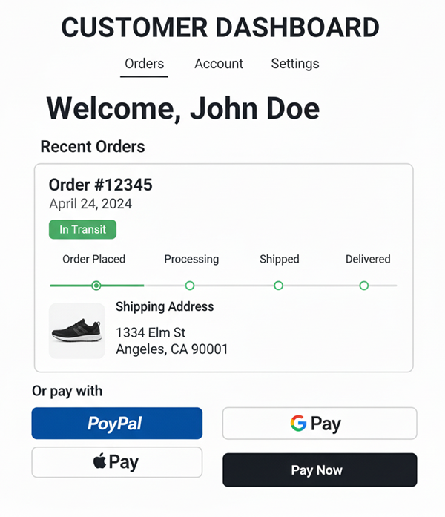The height and width of the screenshot is (517, 445).
Task: Click the Order #12345 heading
Action: 100,185
